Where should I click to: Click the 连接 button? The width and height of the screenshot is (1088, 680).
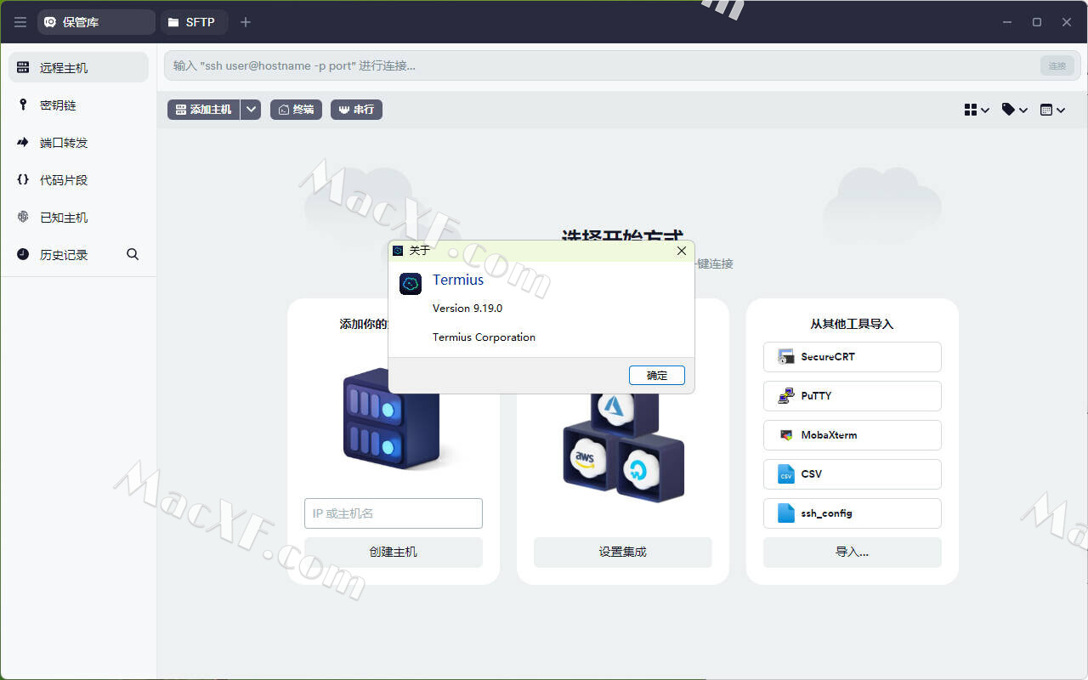1057,65
